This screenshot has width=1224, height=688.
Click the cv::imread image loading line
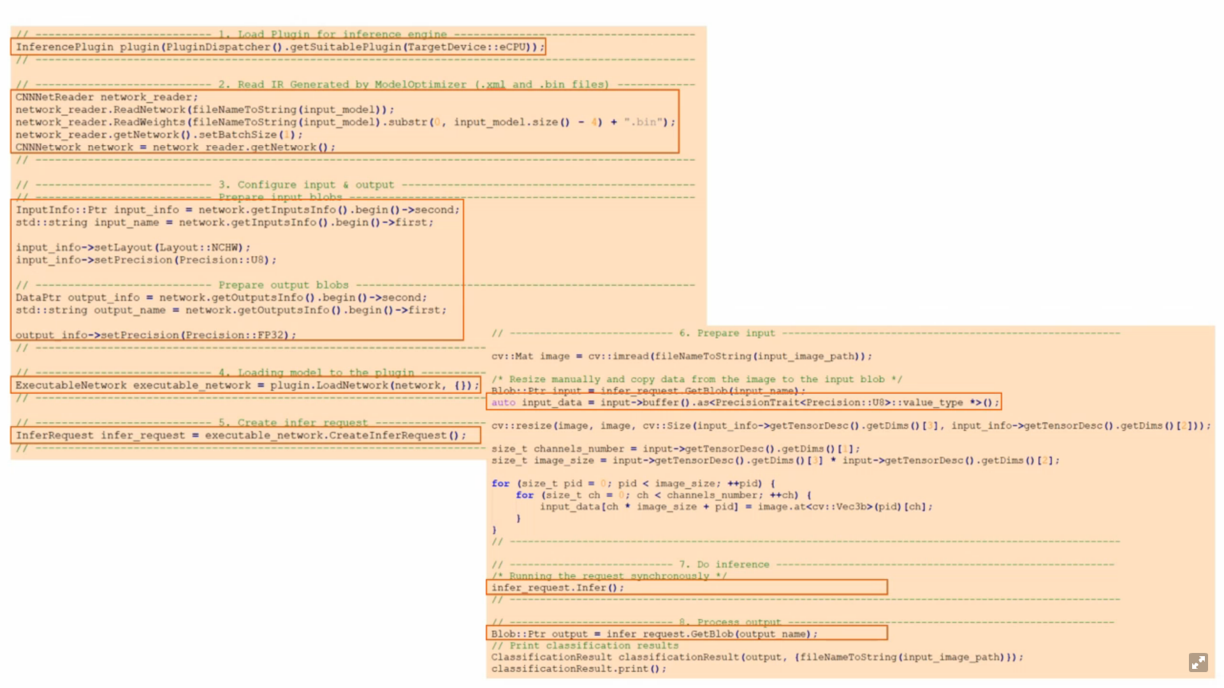coord(681,357)
